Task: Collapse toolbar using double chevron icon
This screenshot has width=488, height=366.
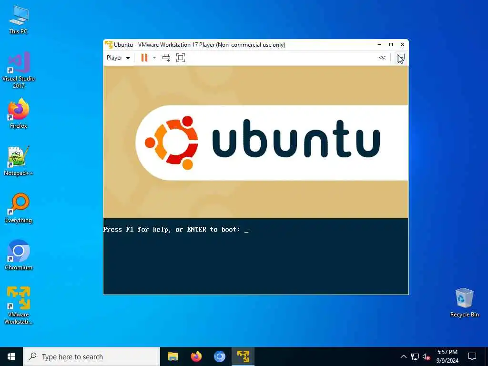Action: coord(382,58)
